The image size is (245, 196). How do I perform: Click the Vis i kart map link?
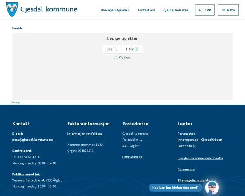[x=122, y=58]
